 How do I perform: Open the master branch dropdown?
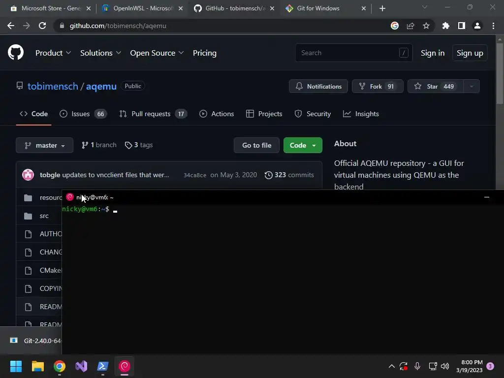tap(44, 145)
